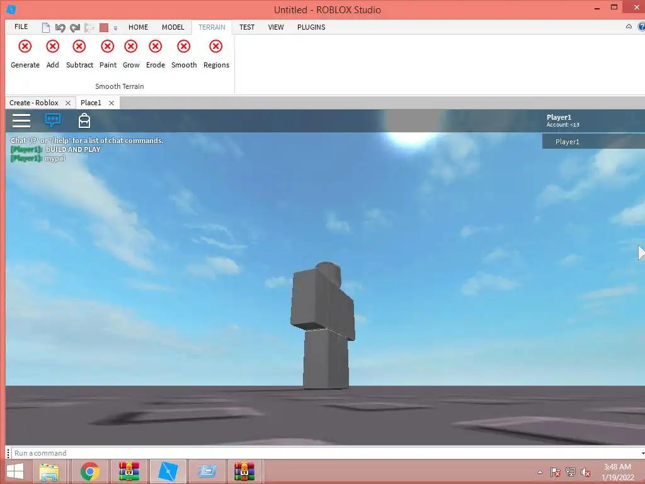Toggle the in-game chat window
This screenshot has width=645, height=484.
coord(53,120)
